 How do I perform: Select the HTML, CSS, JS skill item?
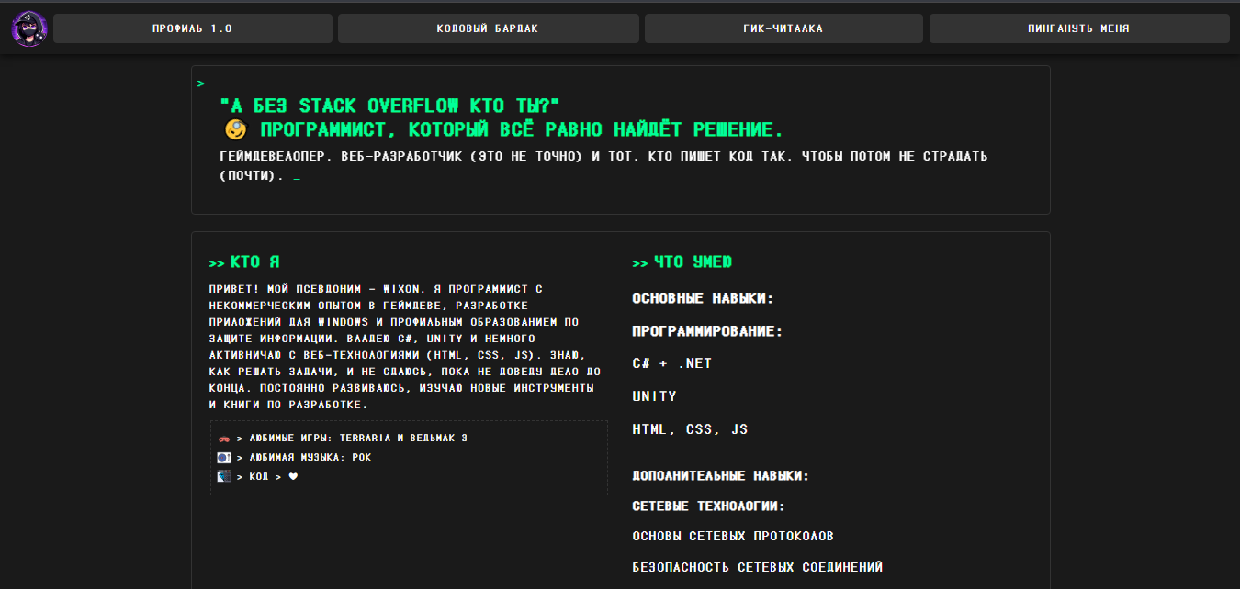[690, 429]
